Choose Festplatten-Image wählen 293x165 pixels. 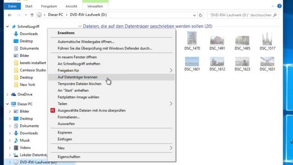pos(112,97)
